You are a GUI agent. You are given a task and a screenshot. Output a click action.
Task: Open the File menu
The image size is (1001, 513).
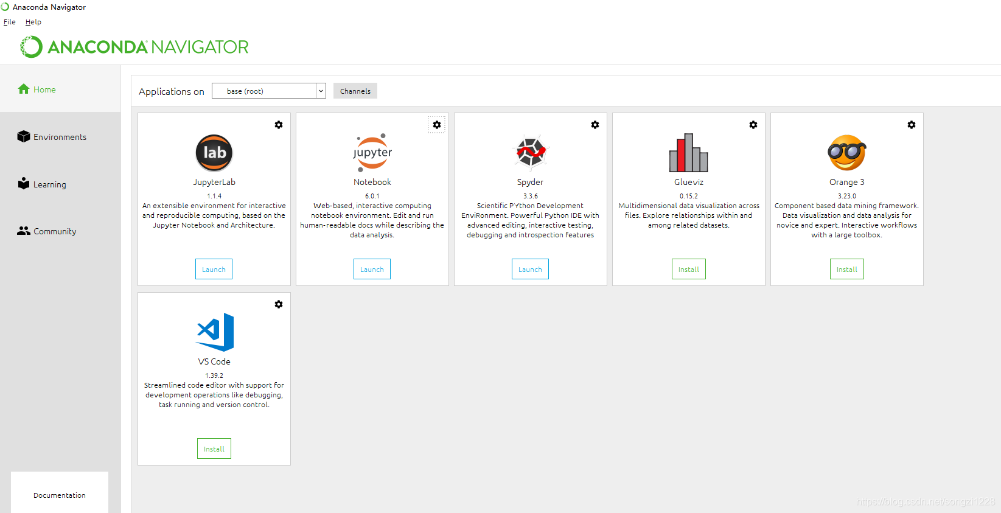click(10, 22)
